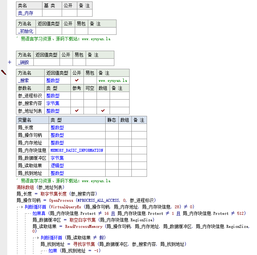The height and width of the screenshot is (255, 257).
Task: Toggle the 数组 checkmark for 参_地址列表
Action: [x=103, y=111]
